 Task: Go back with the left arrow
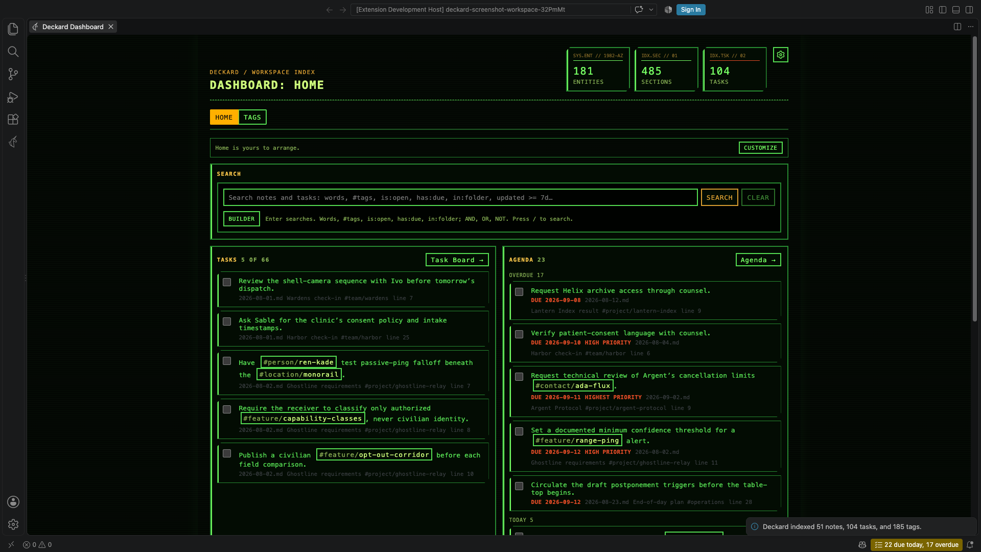[x=330, y=10]
